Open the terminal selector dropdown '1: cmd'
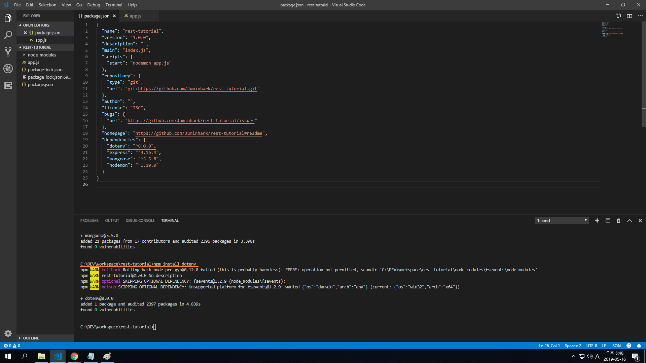Screen dimensions: 646x363 tap(562, 220)
